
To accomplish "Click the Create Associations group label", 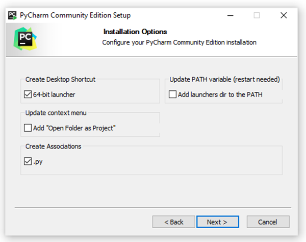I will [x=53, y=146].
